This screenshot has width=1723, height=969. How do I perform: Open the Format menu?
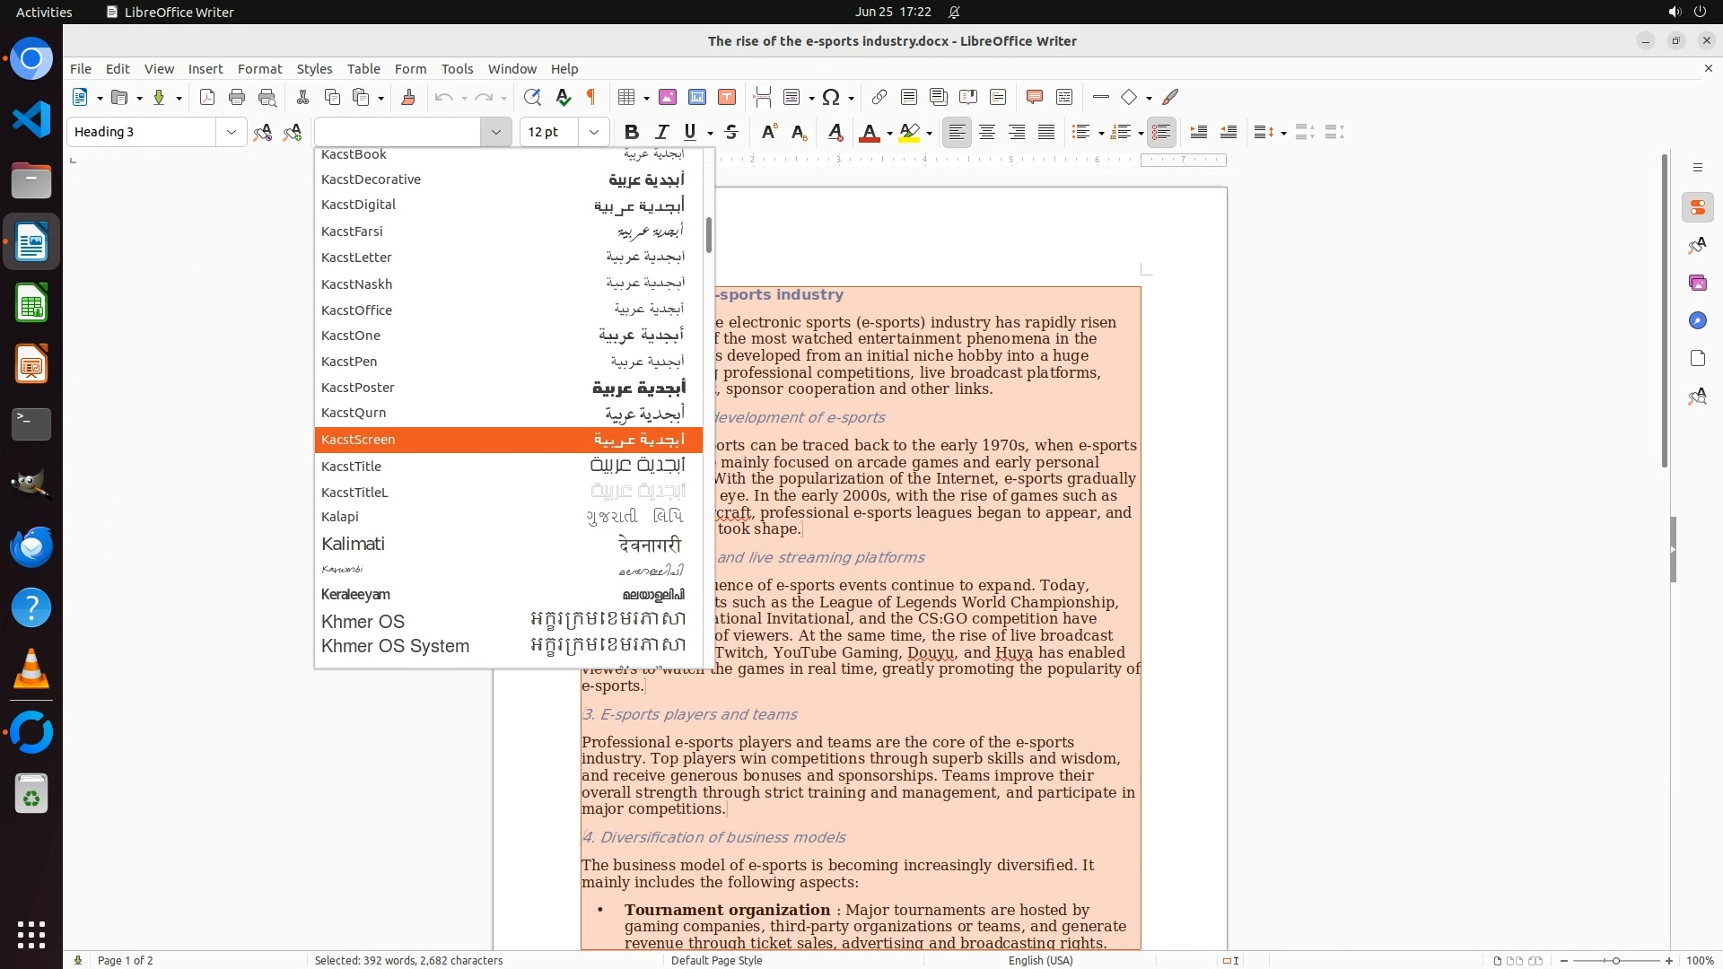coord(259,68)
